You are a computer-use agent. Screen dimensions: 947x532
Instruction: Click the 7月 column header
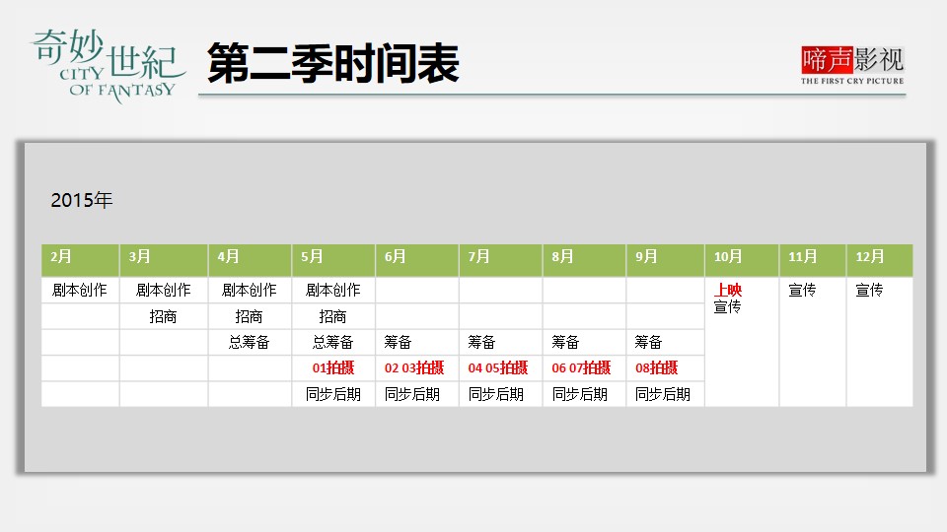[501, 260]
